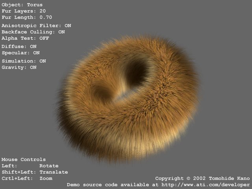Click the Mouse Controls heading
Viewport: 252px width, 189px height.
point(23,159)
